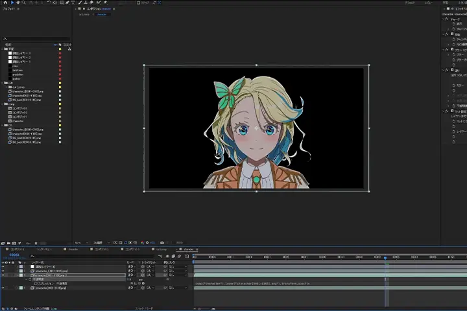Toggle the expression enable switch on opacity

coord(132,284)
